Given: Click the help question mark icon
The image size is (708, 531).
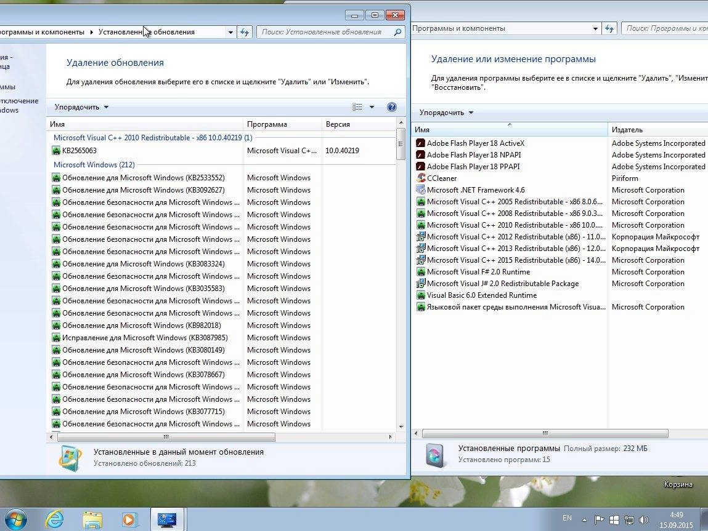Looking at the screenshot, I should [391, 107].
